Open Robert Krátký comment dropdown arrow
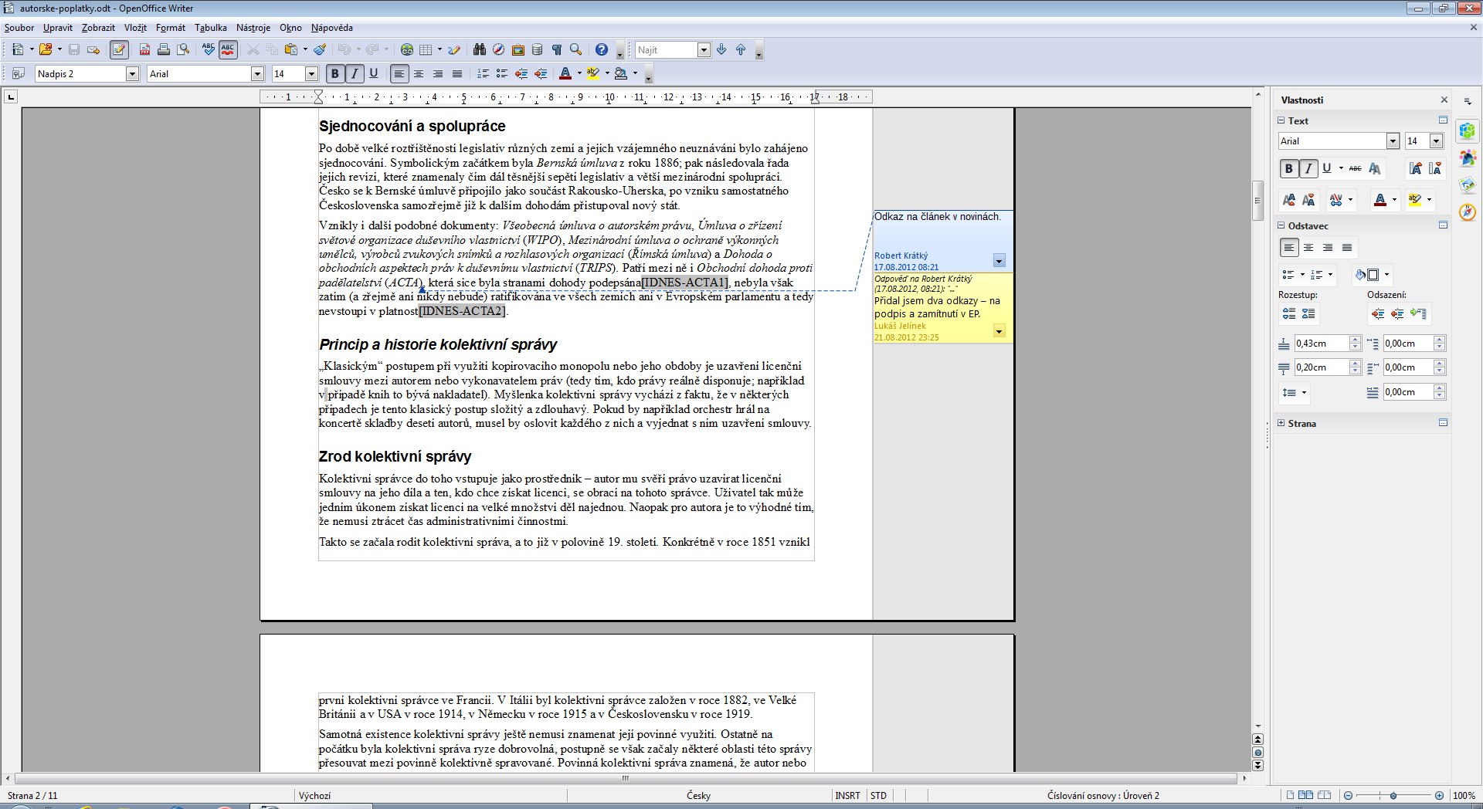The image size is (1483, 809). [999, 261]
